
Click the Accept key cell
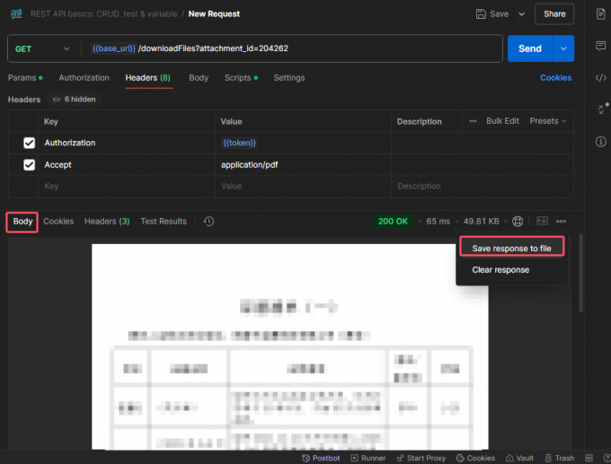[x=127, y=164]
